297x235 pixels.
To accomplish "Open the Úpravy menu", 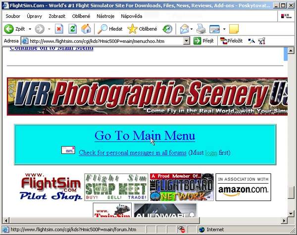I will click(x=34, y=16).
